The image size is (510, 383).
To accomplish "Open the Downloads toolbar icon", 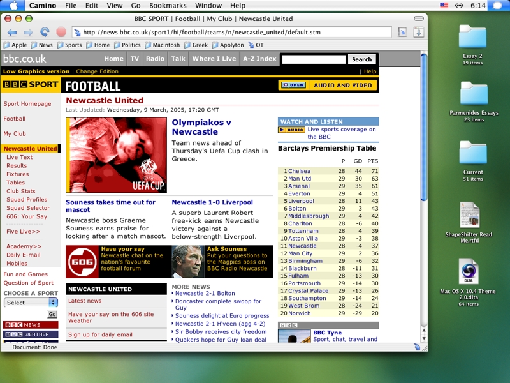I will click(x=419, y=32).
